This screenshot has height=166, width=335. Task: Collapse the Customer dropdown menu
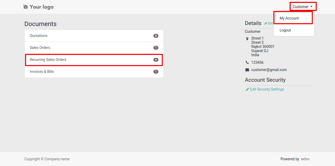click(303, 7)
